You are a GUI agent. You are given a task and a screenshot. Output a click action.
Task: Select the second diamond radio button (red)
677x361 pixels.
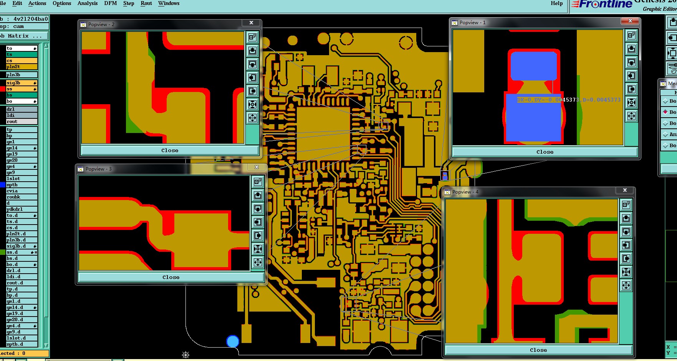coord(665,112)
